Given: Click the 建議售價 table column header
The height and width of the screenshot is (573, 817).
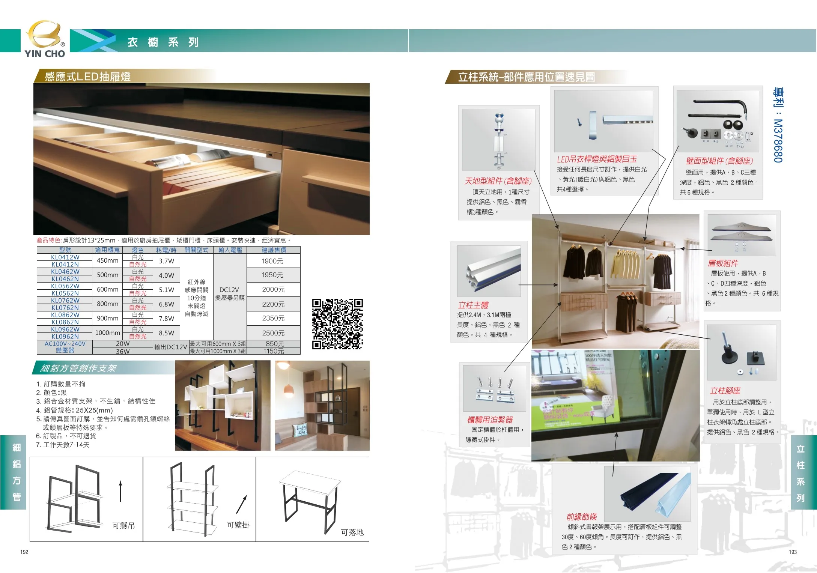Looking at the screenshot, I should click(274, 250).
